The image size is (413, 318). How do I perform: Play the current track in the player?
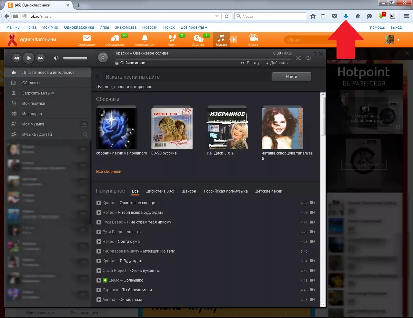pos(28,58)
